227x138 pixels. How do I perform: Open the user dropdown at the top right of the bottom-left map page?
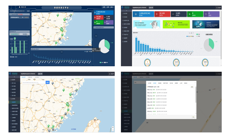[x=111, y=74]
